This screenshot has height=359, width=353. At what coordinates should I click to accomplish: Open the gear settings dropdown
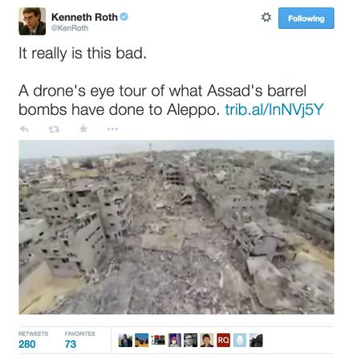(x=266, y=18)
